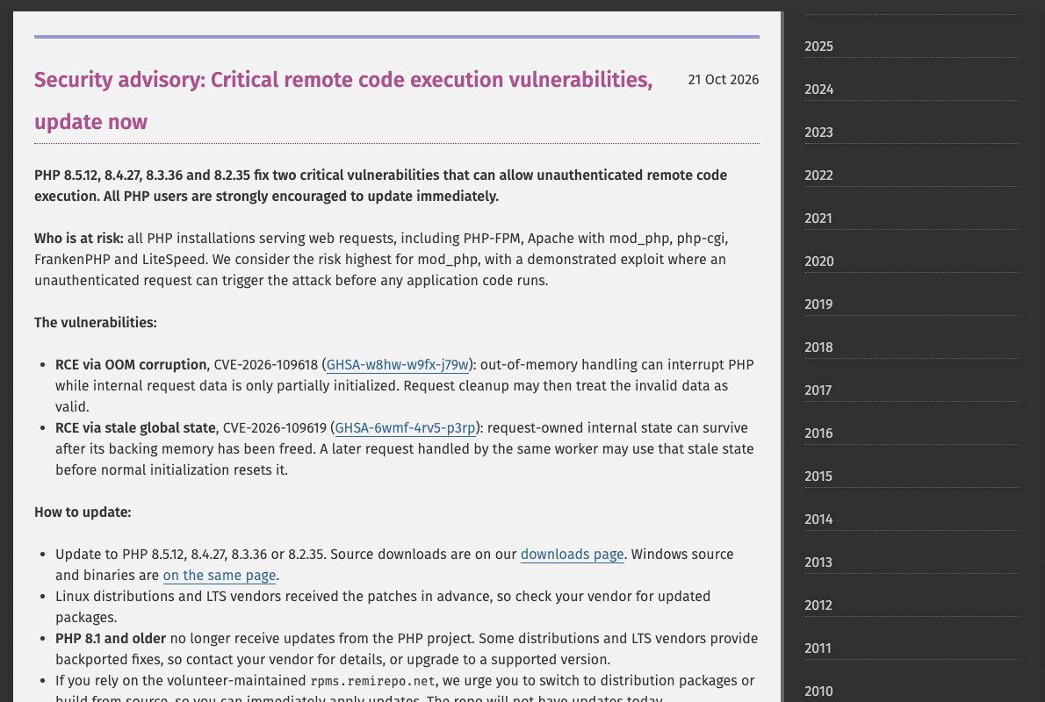Go to the 2014 archive year
The width and height of the screenshot is (1045, 702).
819,519
